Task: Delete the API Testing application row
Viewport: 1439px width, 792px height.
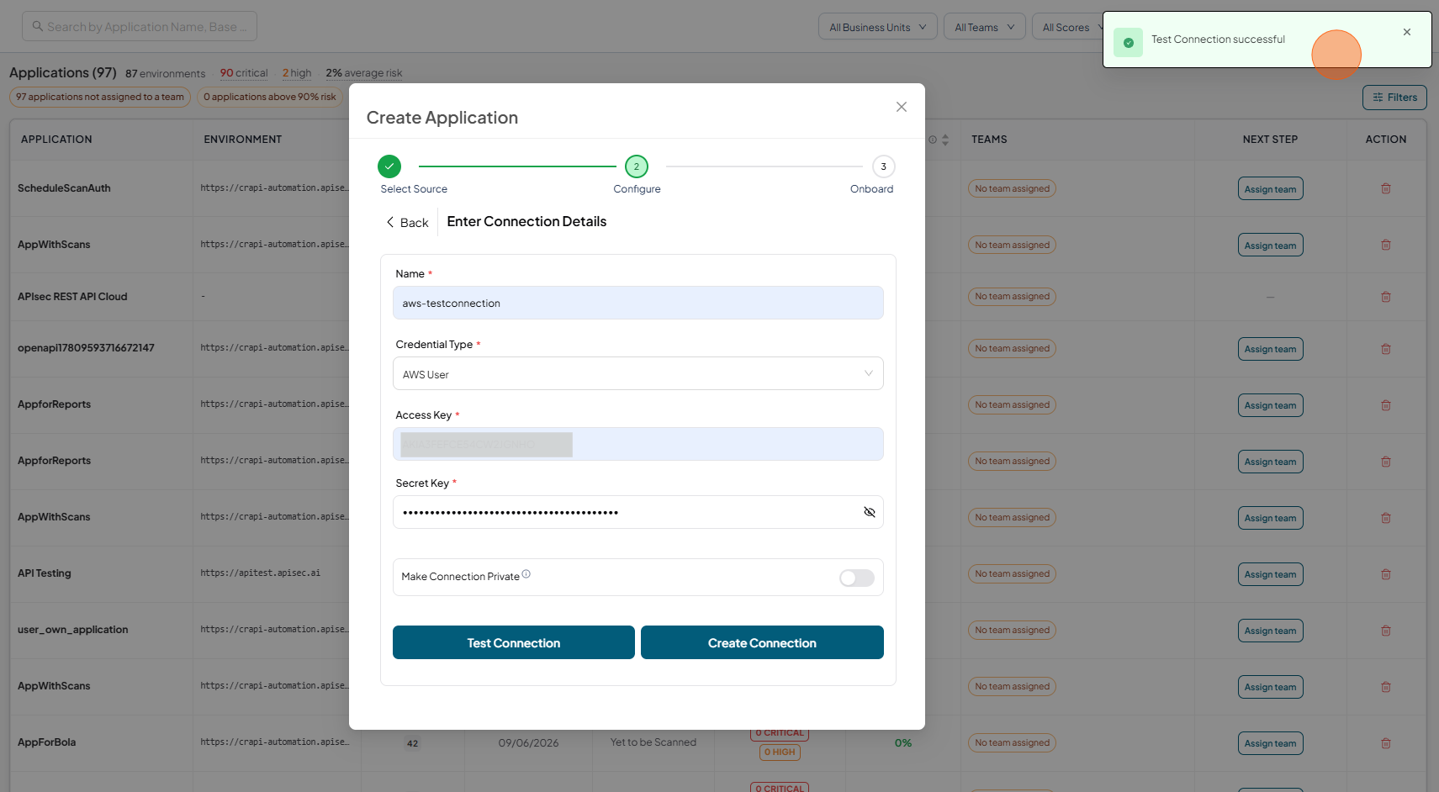Action: tap(1385, 574)
